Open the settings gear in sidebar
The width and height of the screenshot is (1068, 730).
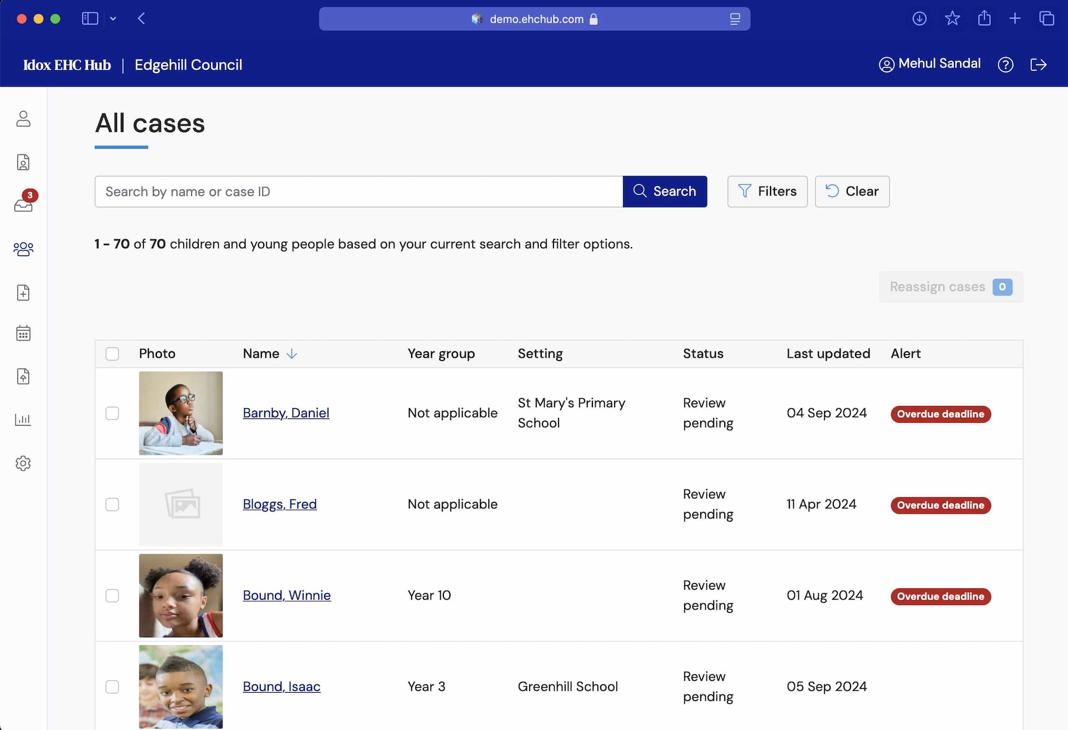pyautogui.click(x=23, y=463)
